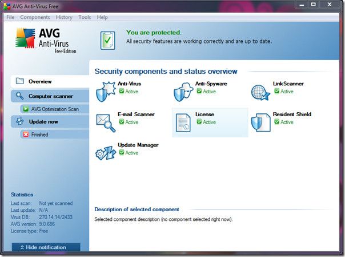Open the Tools menu
The height and width of the screenshot is (257, 345).
click(85, 17)
